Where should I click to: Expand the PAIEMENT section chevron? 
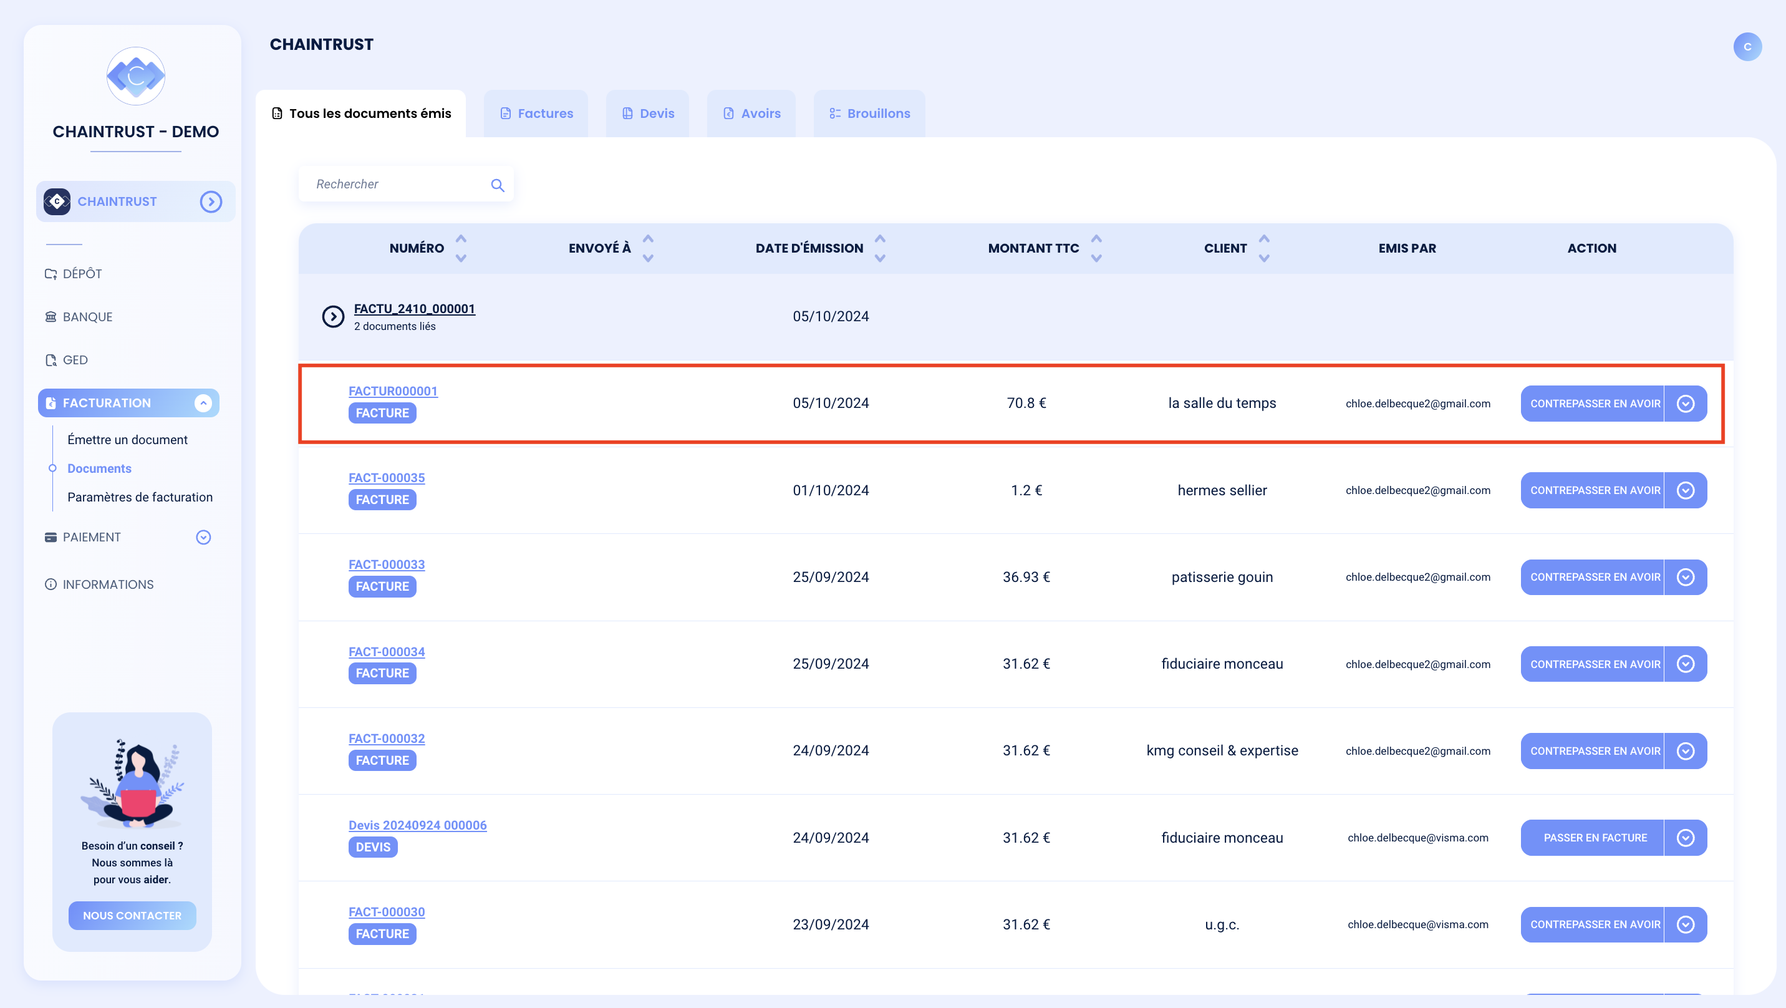coord(203,538)
